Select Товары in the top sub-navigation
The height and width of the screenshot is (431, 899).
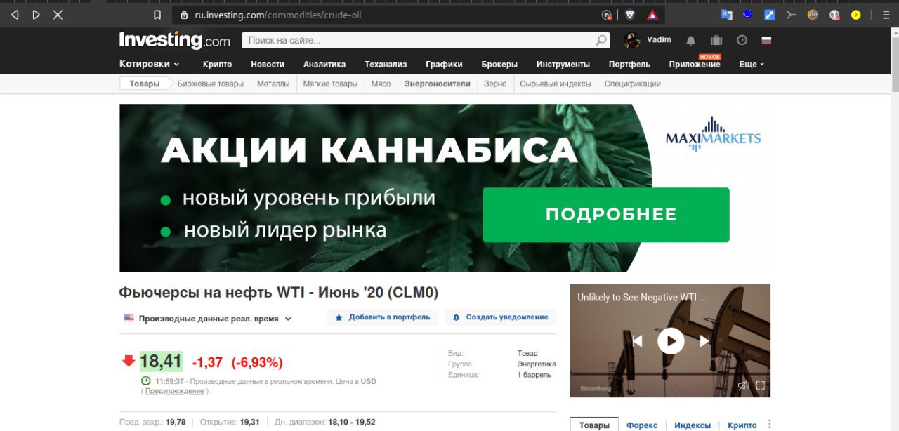pos(145,84)
